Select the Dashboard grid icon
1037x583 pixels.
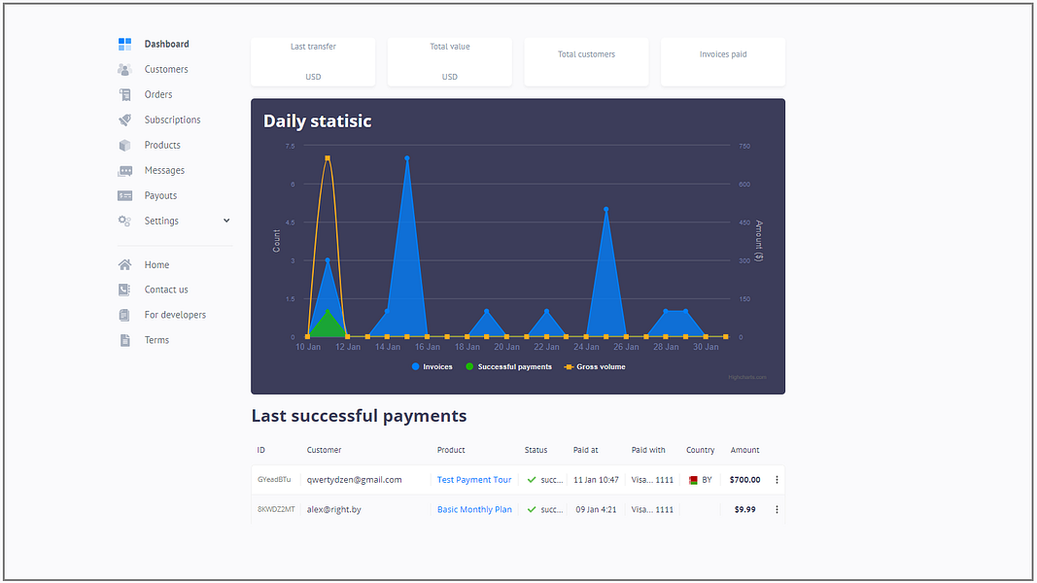(124, 43)
